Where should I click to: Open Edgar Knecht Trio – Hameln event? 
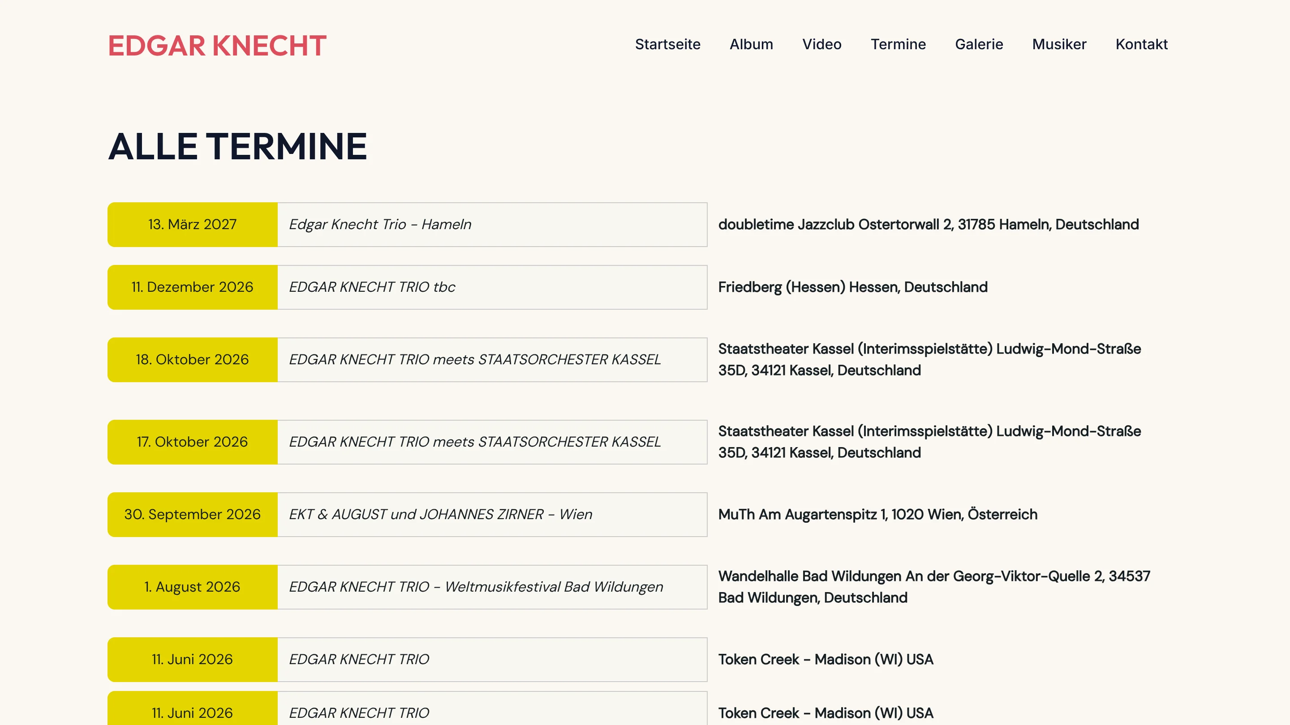coord(492,224)
